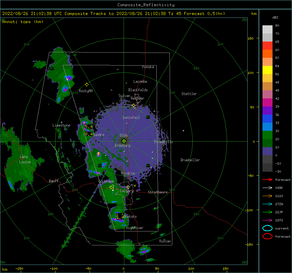Click the red forecast arrow in legend
This screenshot has height=273, width=292.
pos(267,180)
